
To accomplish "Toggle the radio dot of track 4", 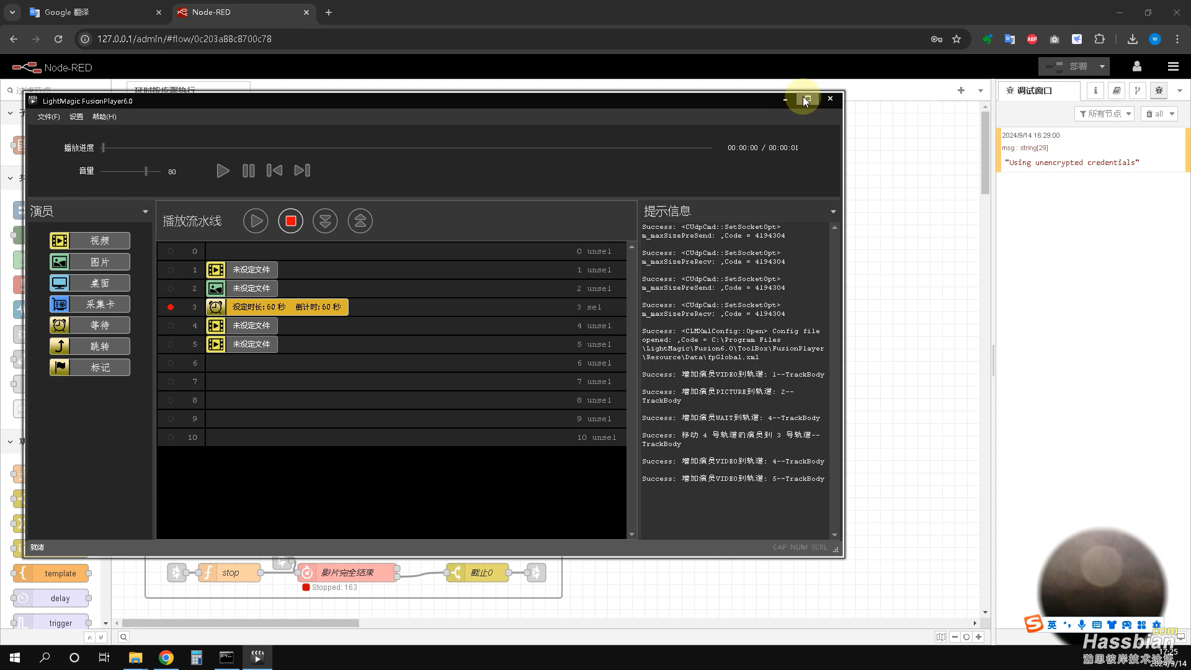I will [x=171, y=326].
